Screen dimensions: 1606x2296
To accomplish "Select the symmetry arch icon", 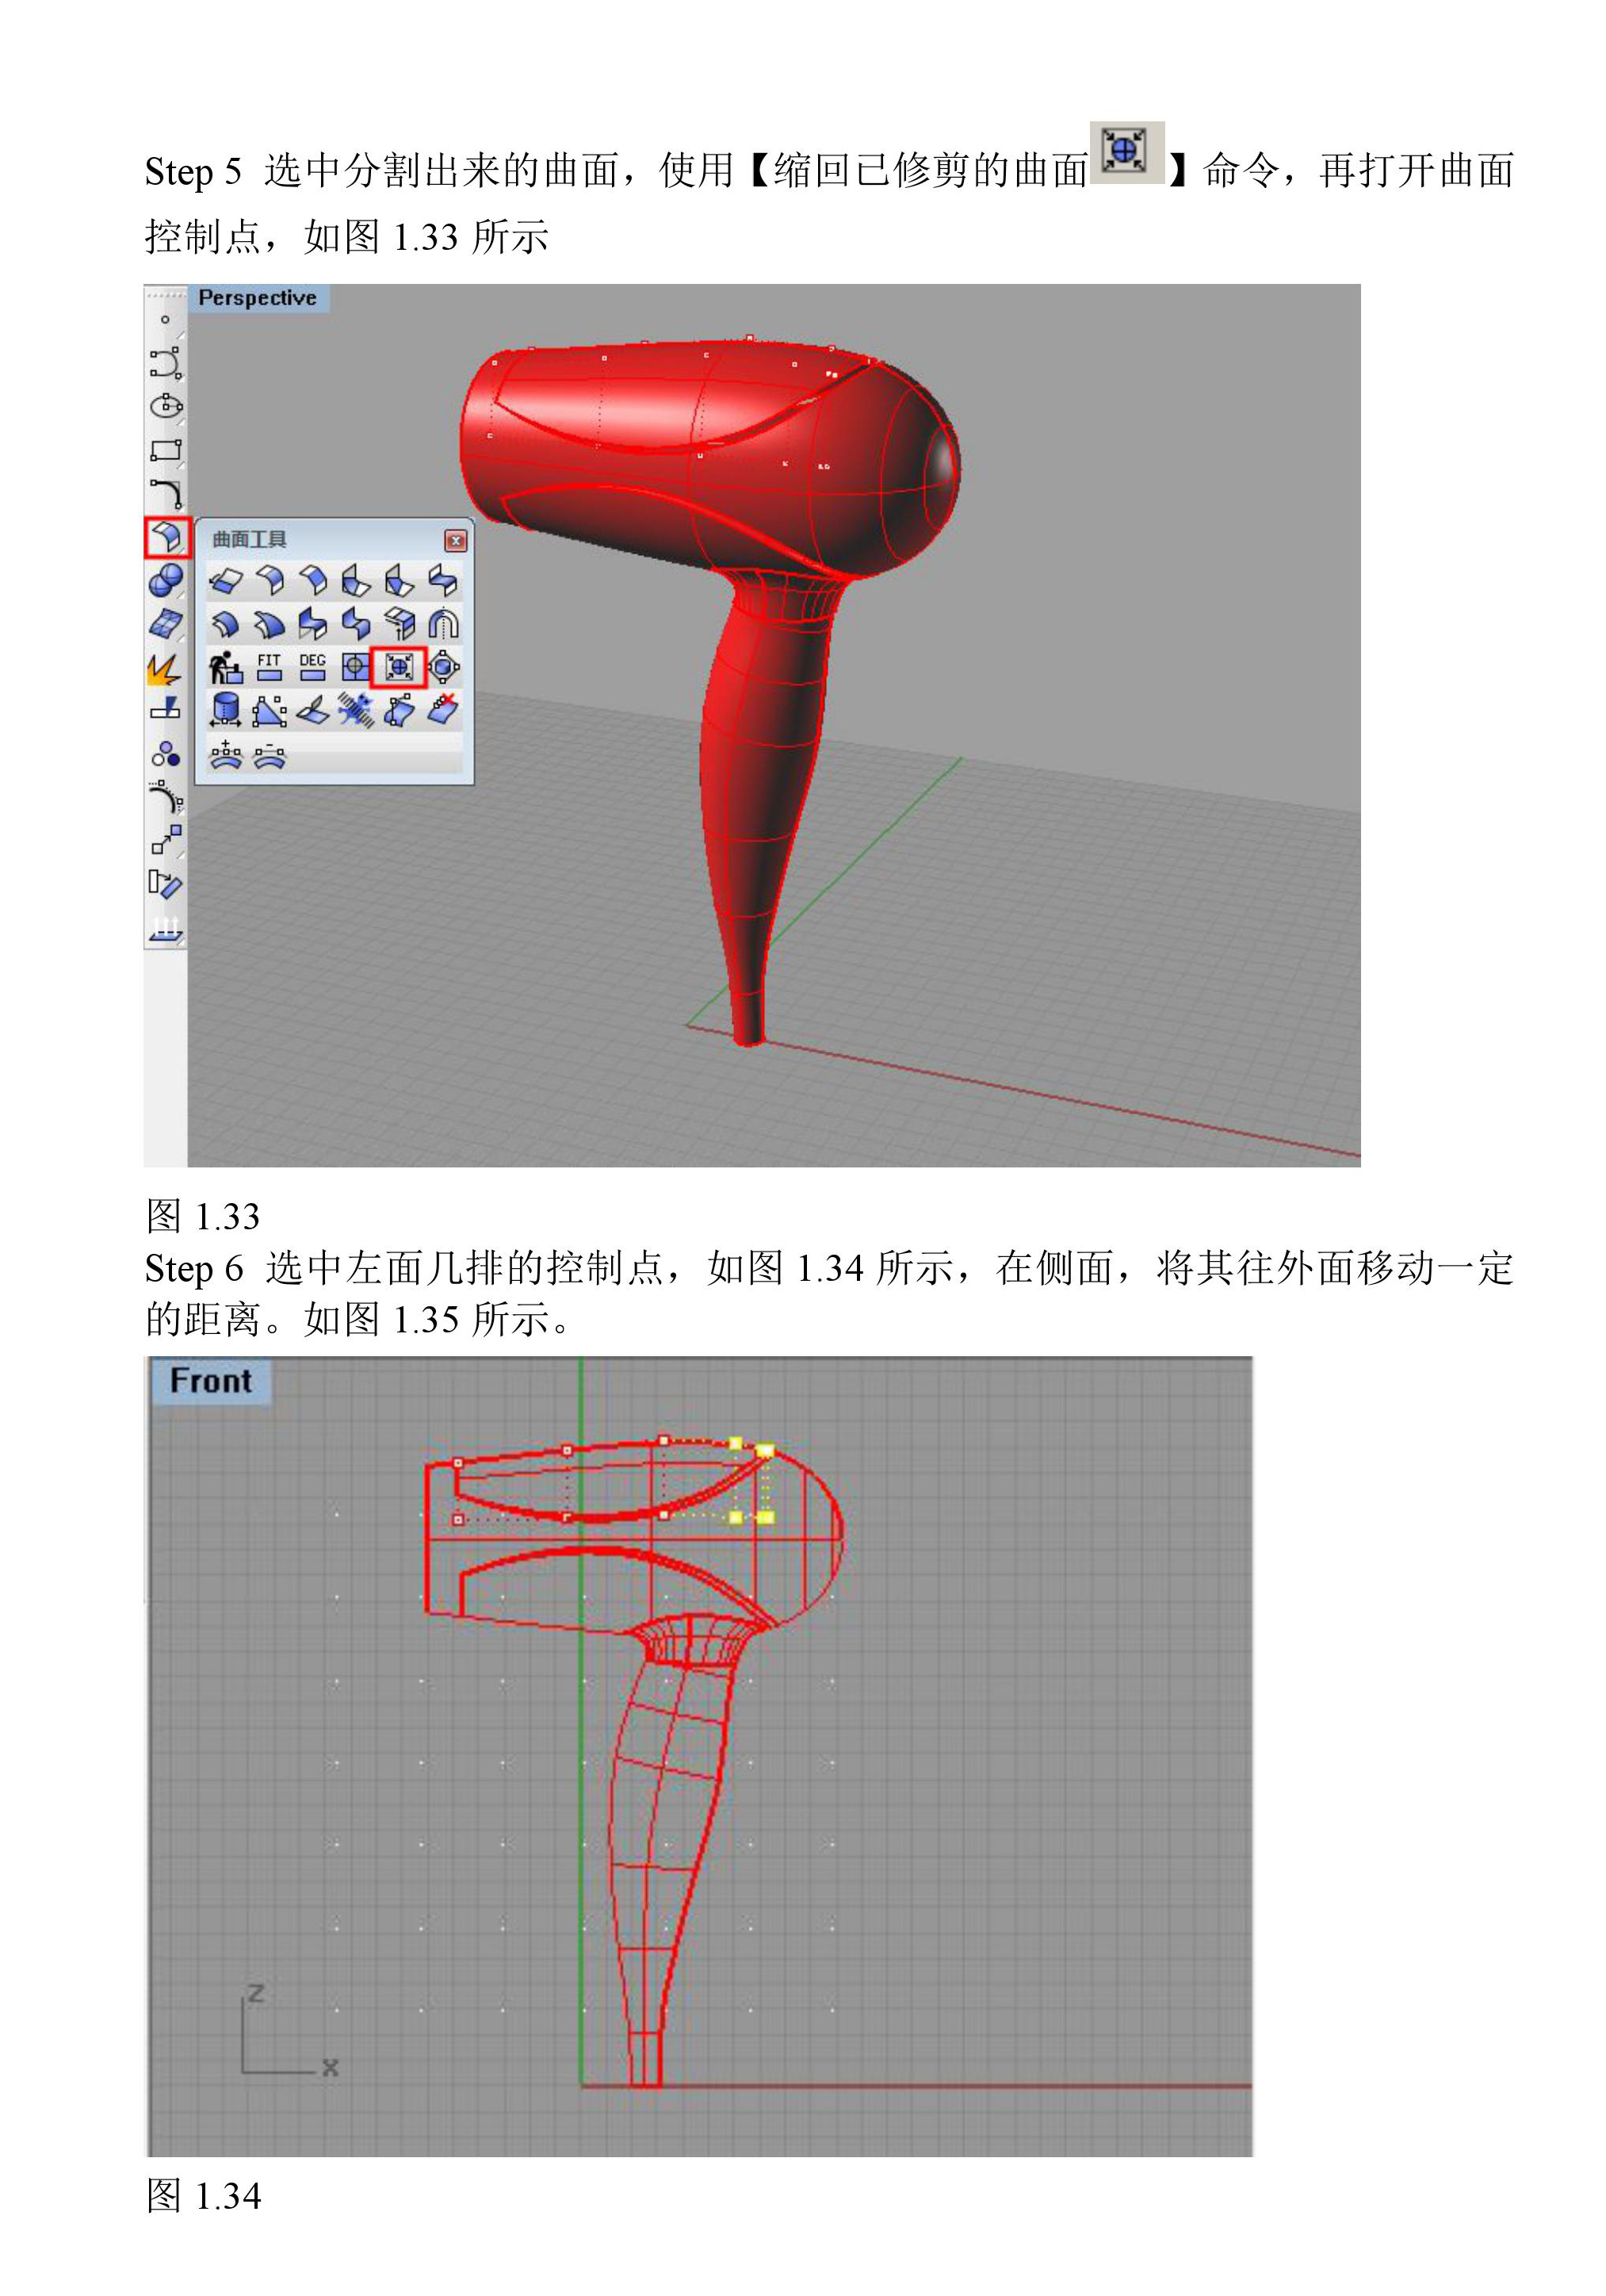I will pos(443,624).
